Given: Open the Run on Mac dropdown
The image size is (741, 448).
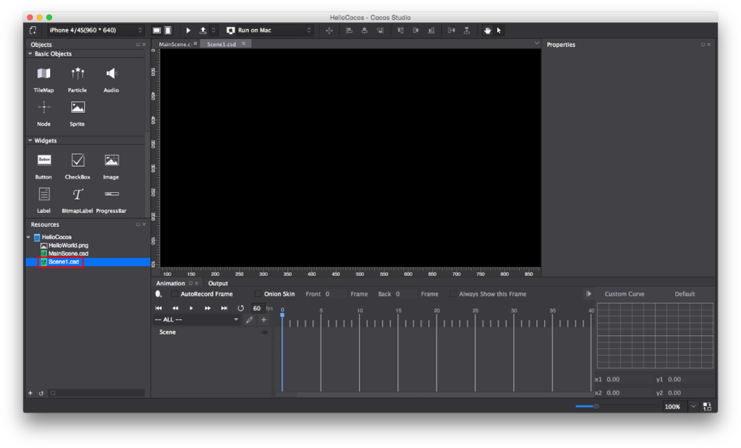Looking at the screenshot, I should 269,30.
